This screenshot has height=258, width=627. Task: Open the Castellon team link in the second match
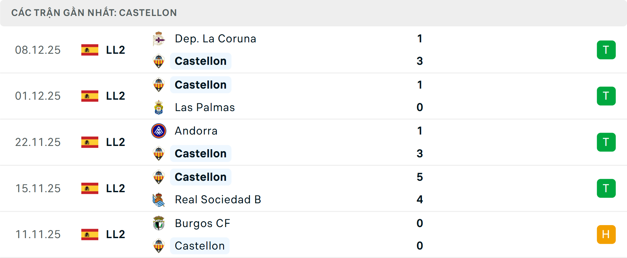201,85
